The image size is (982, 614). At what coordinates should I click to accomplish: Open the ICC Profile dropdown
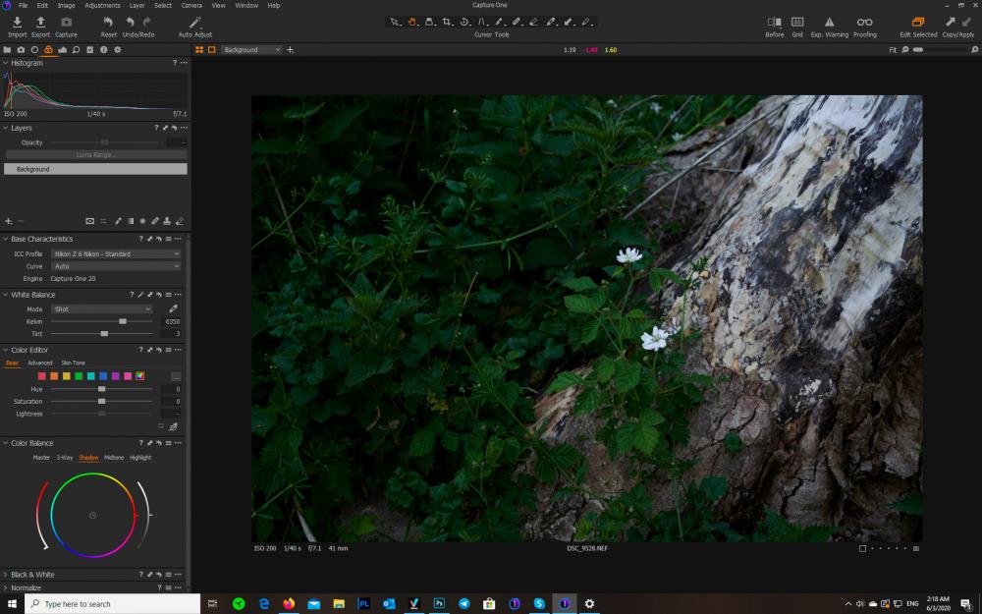click(x=116, y=253)
